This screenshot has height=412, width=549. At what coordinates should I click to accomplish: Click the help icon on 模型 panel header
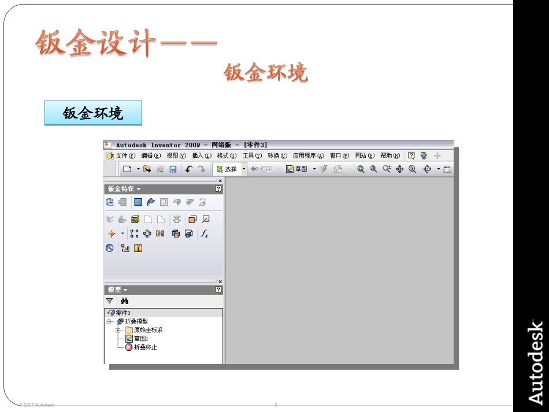coord(218,289)
